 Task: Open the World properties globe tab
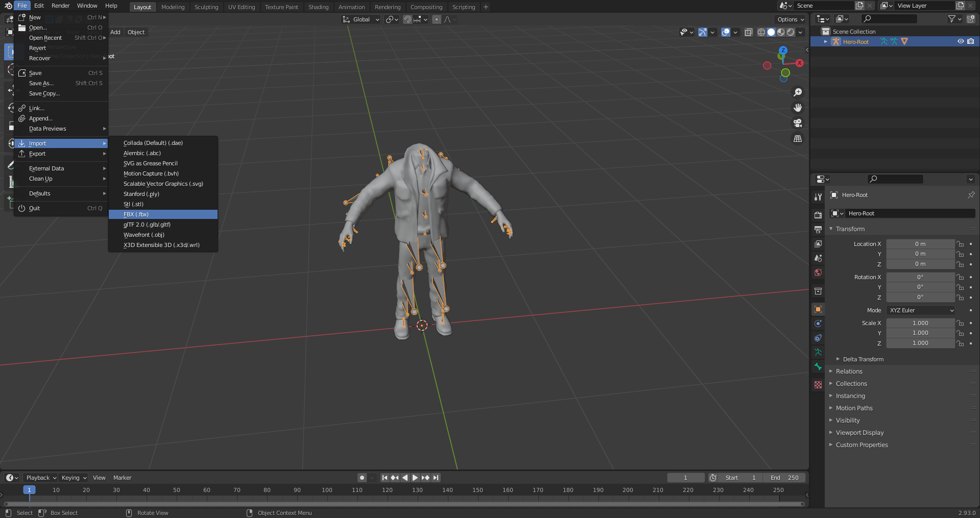pyautogui.click(x=818, y=273)
